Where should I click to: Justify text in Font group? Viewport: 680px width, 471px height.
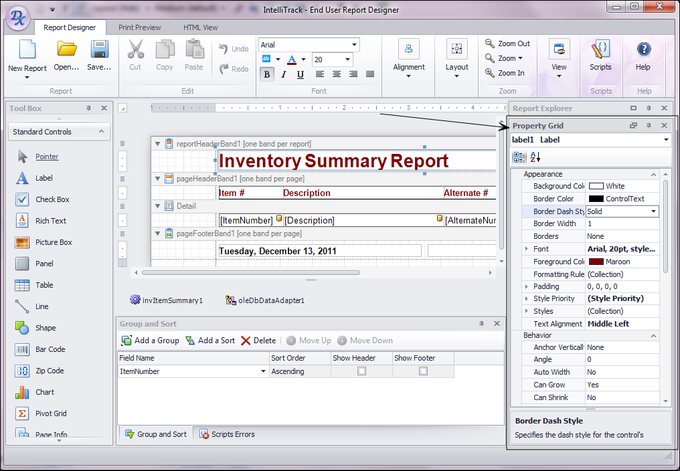pyautogui.click(x=370, y=74)
